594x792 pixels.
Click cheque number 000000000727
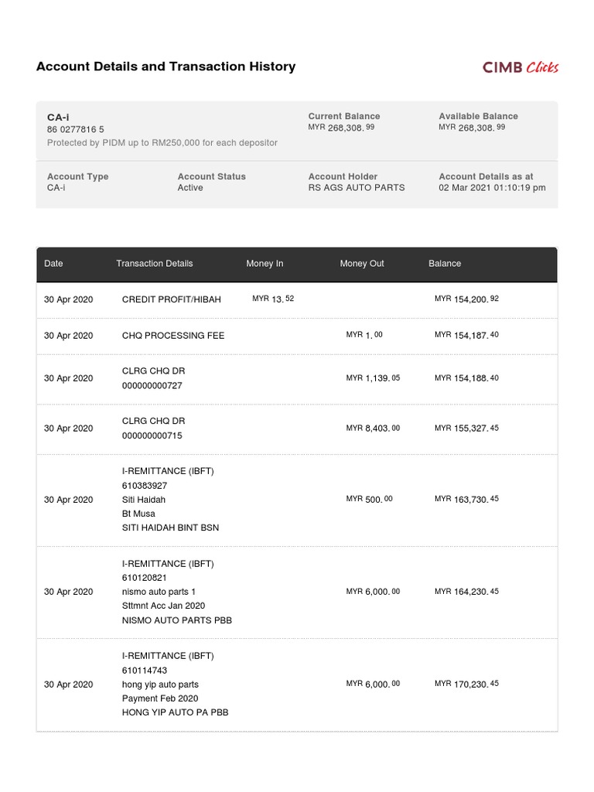click(152, 385)
